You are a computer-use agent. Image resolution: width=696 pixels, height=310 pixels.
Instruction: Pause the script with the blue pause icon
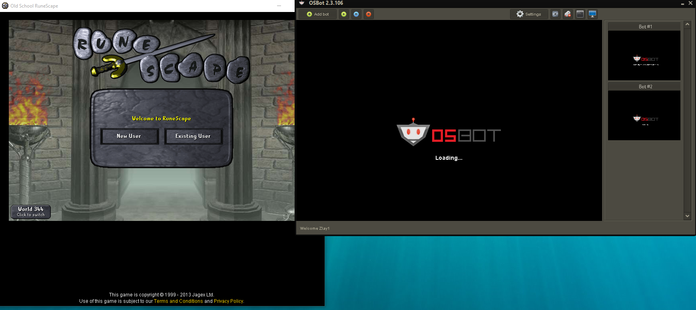click(356, 14)
